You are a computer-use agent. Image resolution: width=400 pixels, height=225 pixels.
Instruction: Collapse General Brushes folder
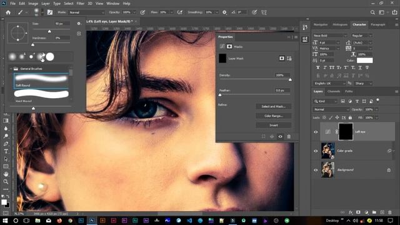click(11, 69)
